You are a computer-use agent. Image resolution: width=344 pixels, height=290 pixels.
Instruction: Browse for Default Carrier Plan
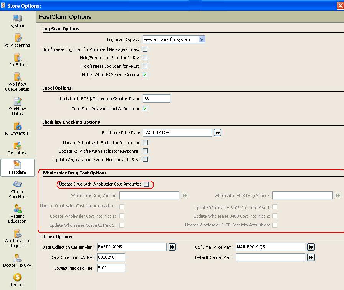tap(311, 257)
